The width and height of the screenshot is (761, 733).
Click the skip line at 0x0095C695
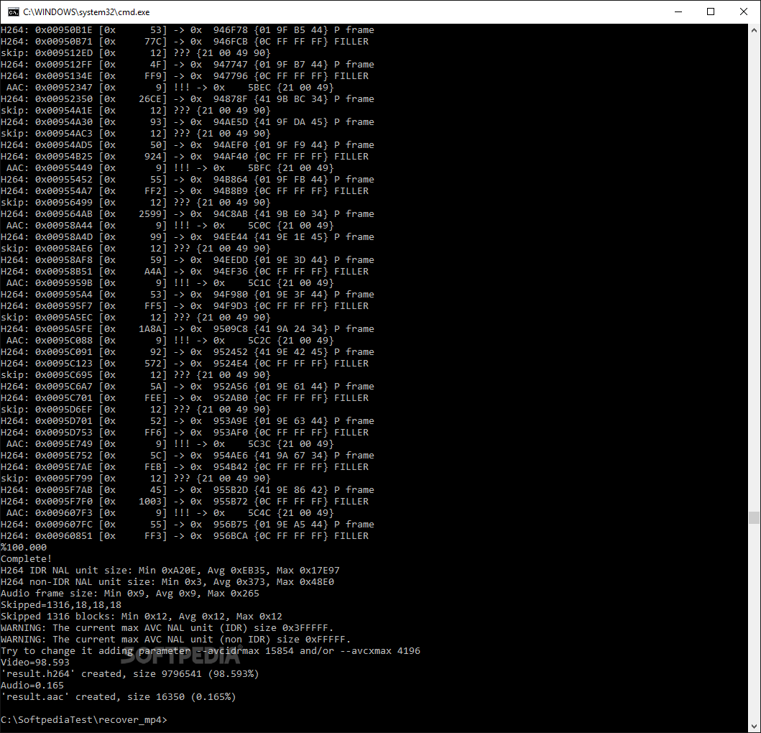click(x=136, y=375)
